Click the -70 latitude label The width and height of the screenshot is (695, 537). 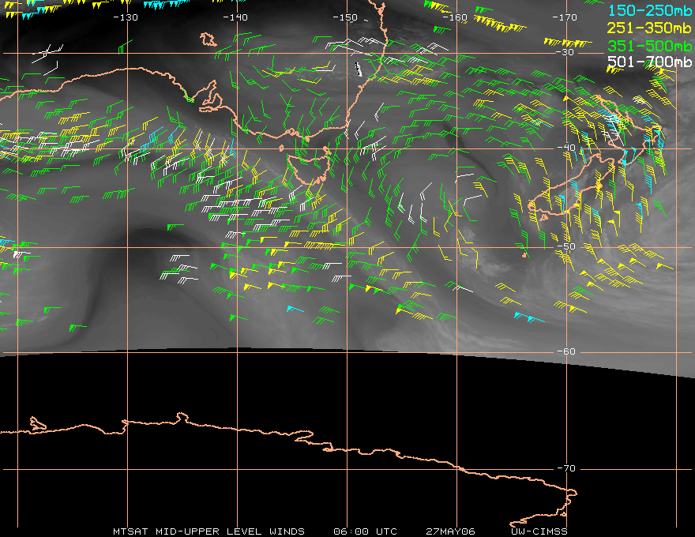(566, 468)
